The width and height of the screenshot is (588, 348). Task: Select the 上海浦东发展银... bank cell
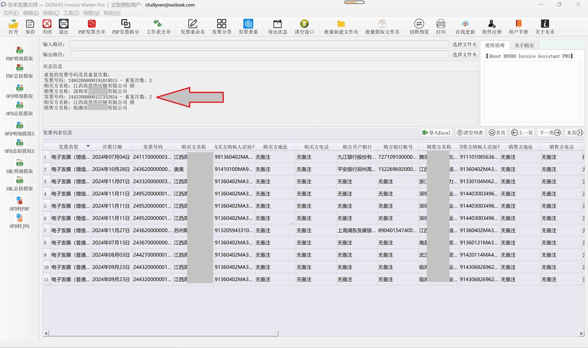pos(357,230)
